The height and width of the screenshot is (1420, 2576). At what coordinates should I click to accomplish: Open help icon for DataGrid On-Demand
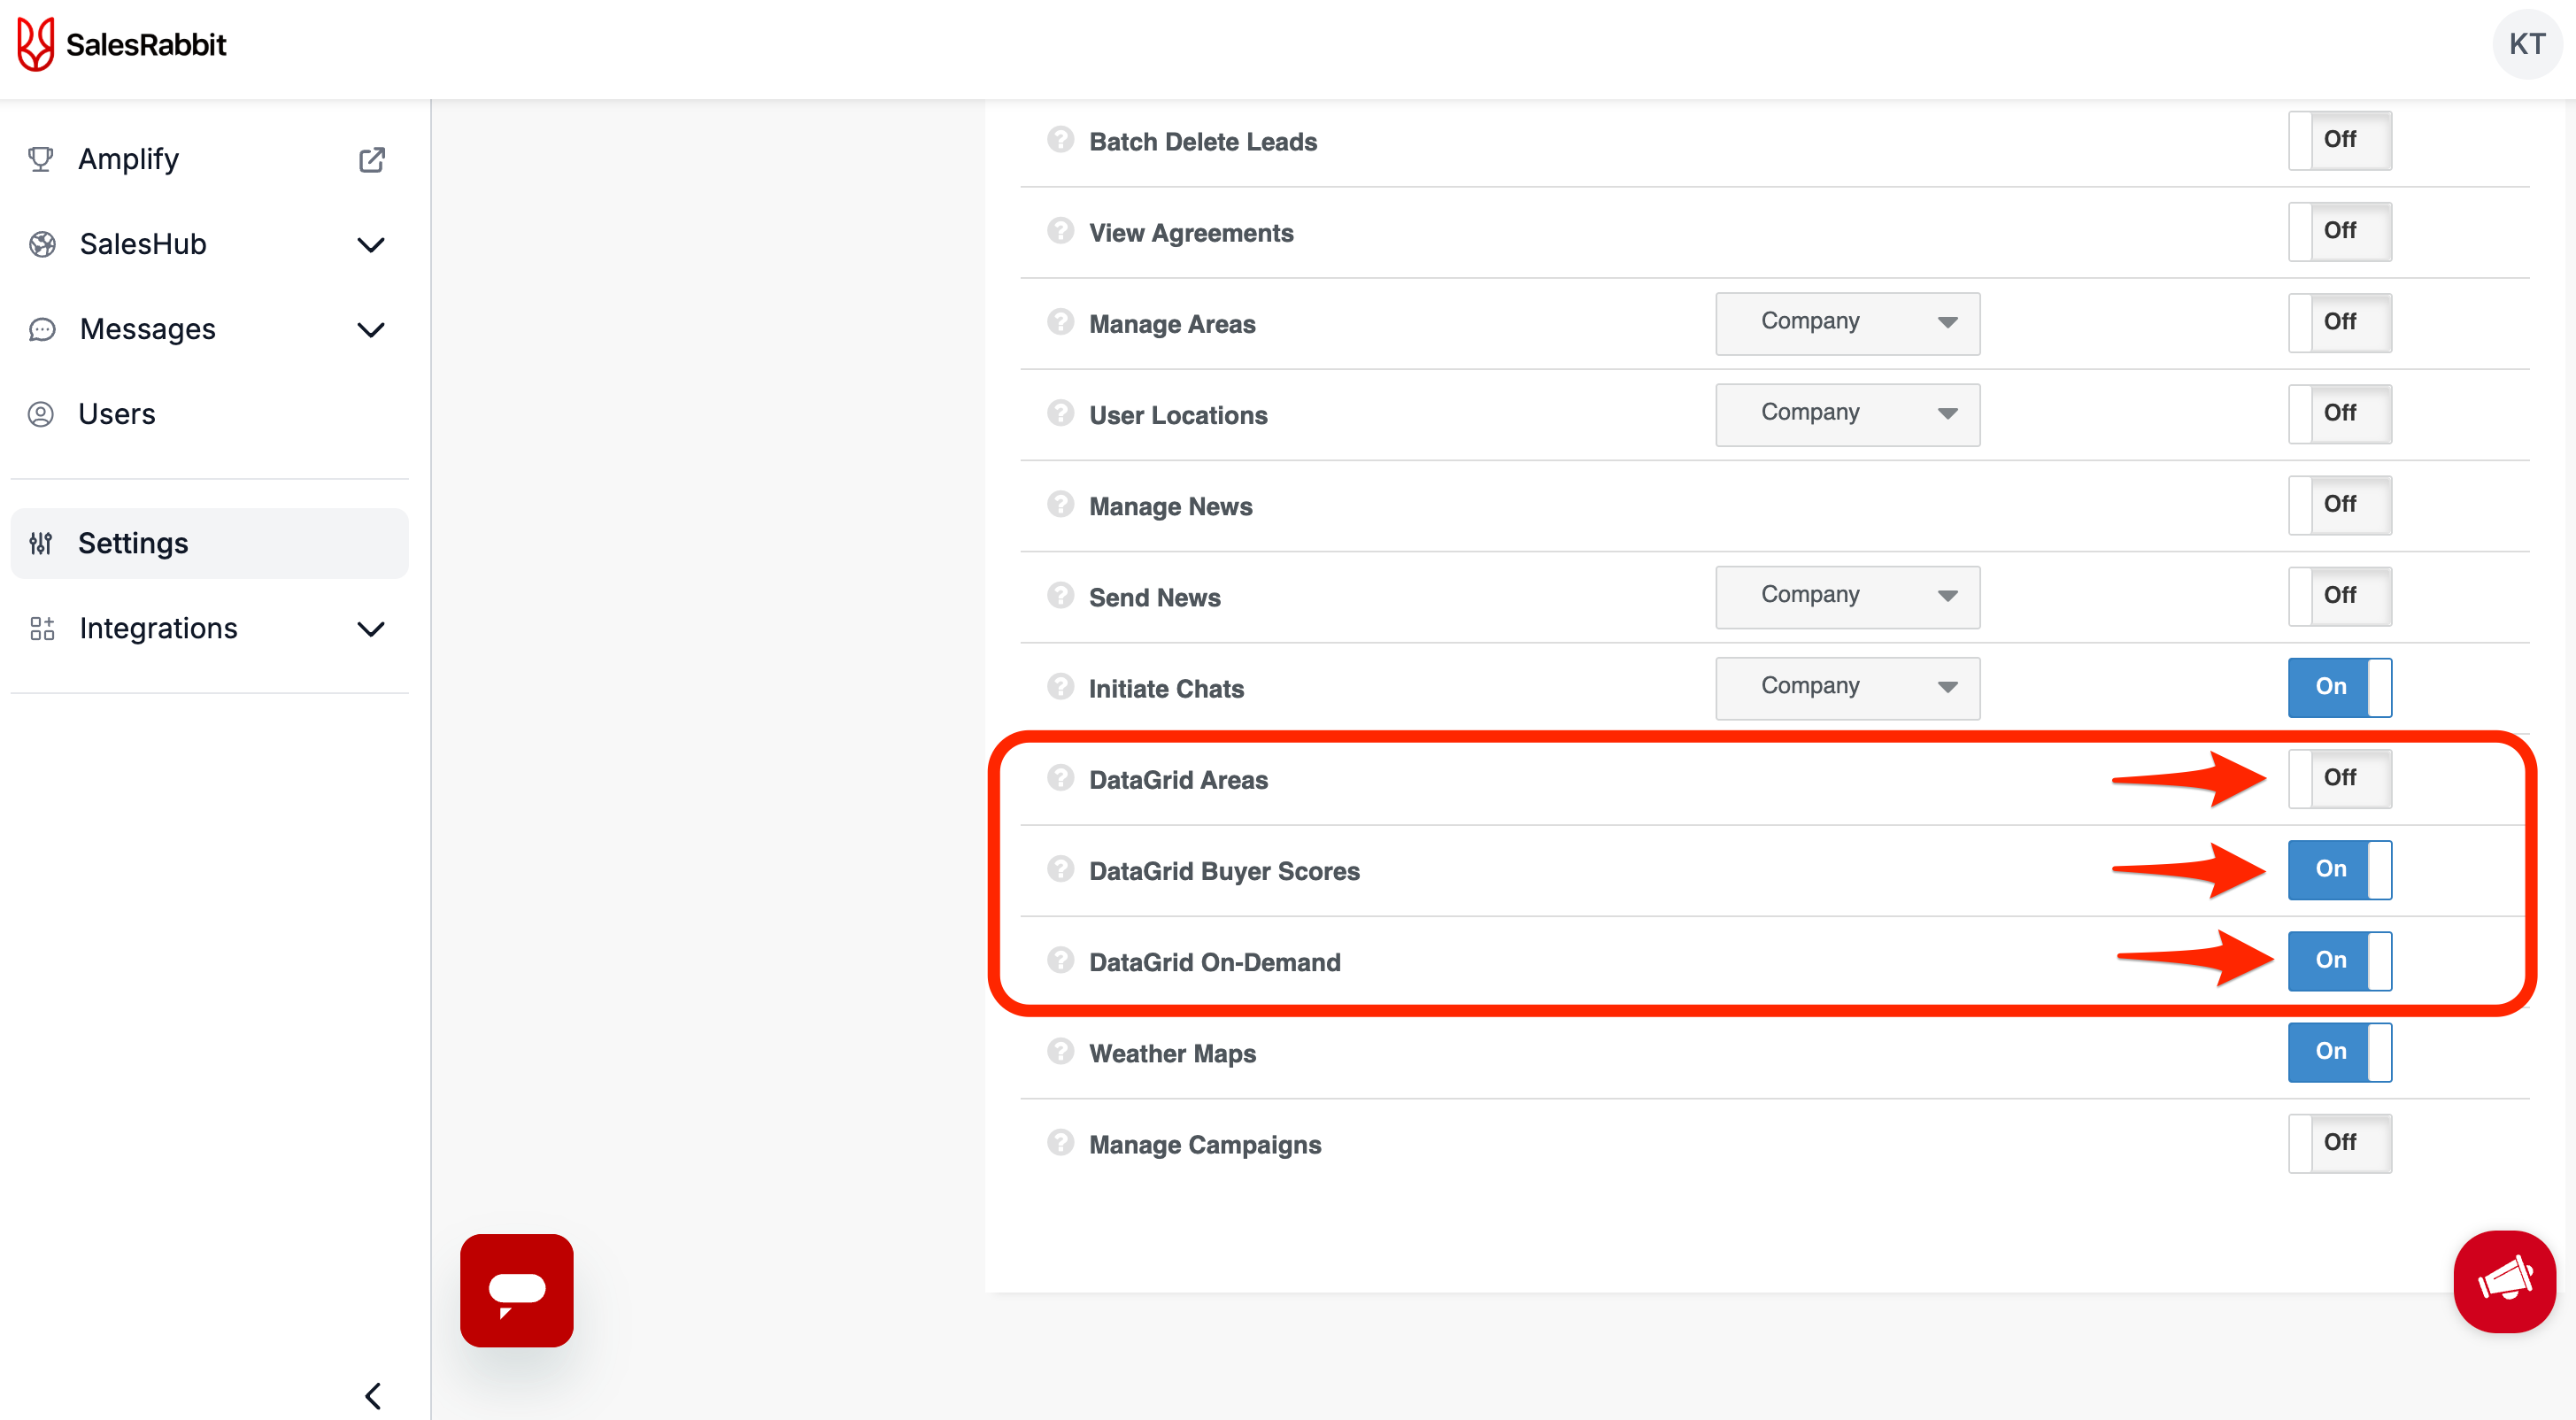[x=1060, y=959]
